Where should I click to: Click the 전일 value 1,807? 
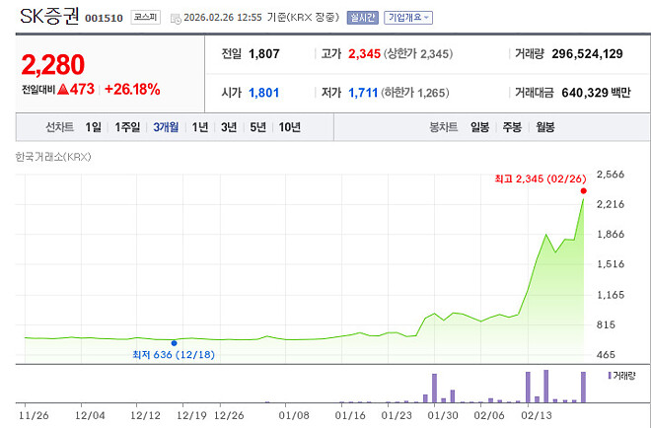tap(264, 54)
